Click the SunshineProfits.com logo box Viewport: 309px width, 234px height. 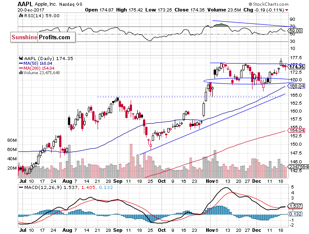43,37
